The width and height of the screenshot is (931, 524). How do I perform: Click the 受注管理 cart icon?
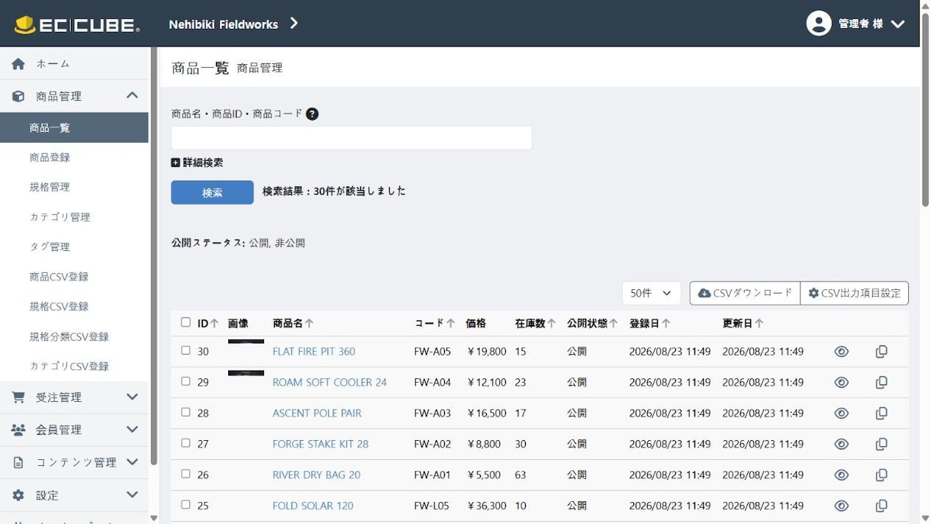coord(18,397)
